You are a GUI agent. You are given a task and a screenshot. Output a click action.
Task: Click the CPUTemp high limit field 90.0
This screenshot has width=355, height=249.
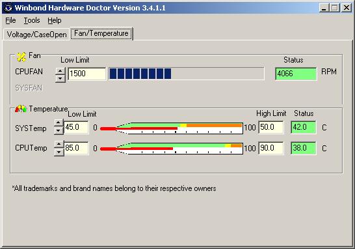click(x=271, y=148)
